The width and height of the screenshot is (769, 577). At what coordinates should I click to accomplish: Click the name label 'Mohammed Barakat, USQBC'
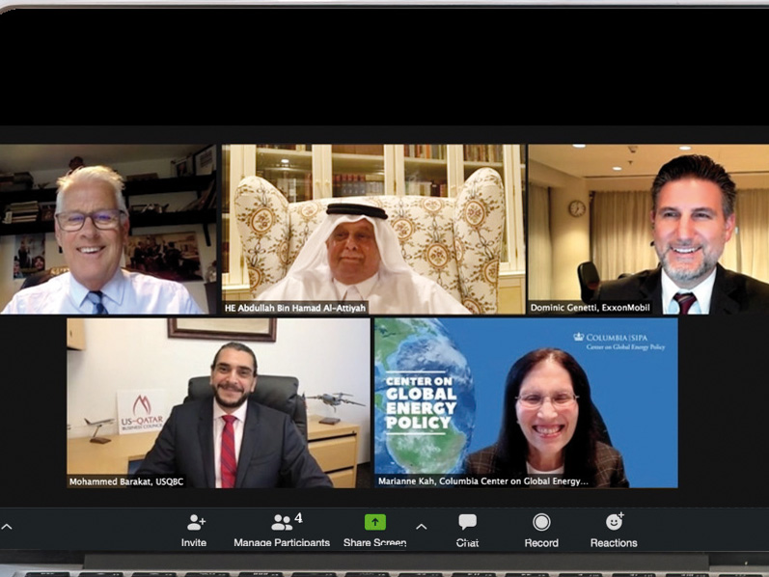tap(126, 481)
